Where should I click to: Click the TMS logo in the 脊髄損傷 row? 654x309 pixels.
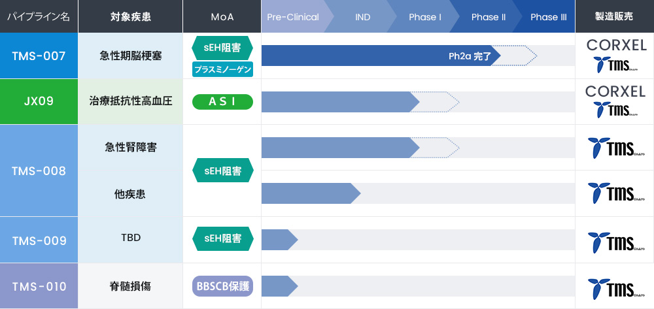coord(615,287)
